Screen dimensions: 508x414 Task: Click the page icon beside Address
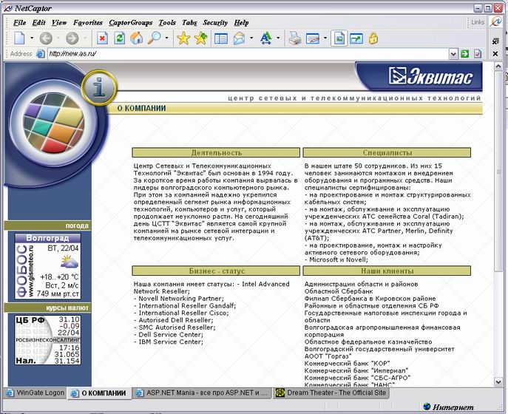click(40, 54)
